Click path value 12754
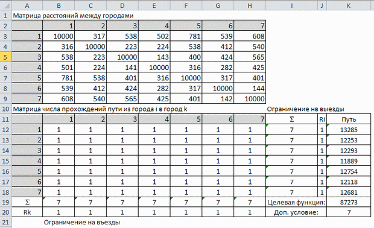The width and height of the screenshot is (374, 228). click(349, 171)
